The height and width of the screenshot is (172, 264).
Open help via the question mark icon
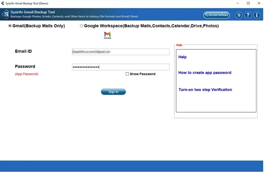point(248,15)
